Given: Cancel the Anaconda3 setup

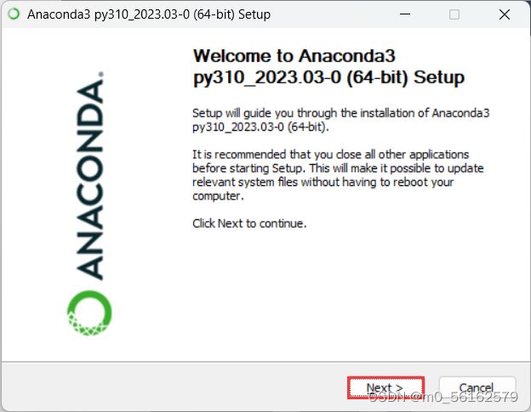Looking at the screenshot, I should 477,387.
